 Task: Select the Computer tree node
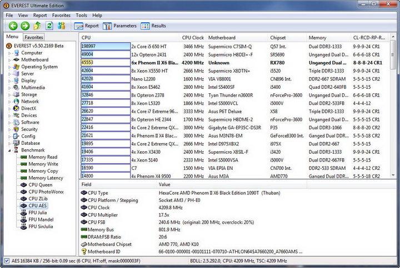click(x=32, y=53)
